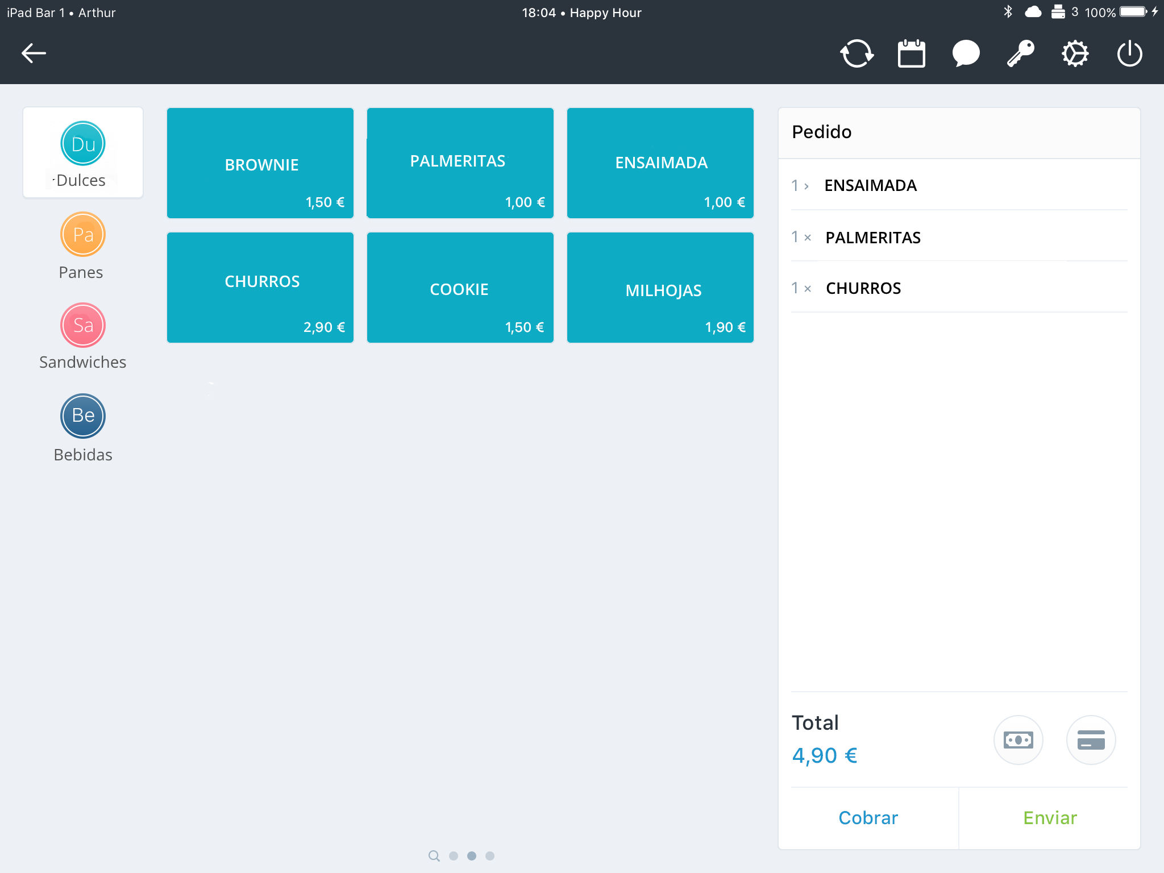Open ENSAIMADA line in Pedido

tap(959, 185)
